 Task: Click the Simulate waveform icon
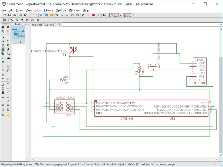[12, 20]
